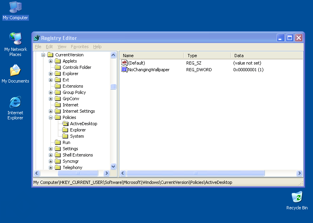
Task: Select the Group Policy key label
Action: click(x=74, y=92)
